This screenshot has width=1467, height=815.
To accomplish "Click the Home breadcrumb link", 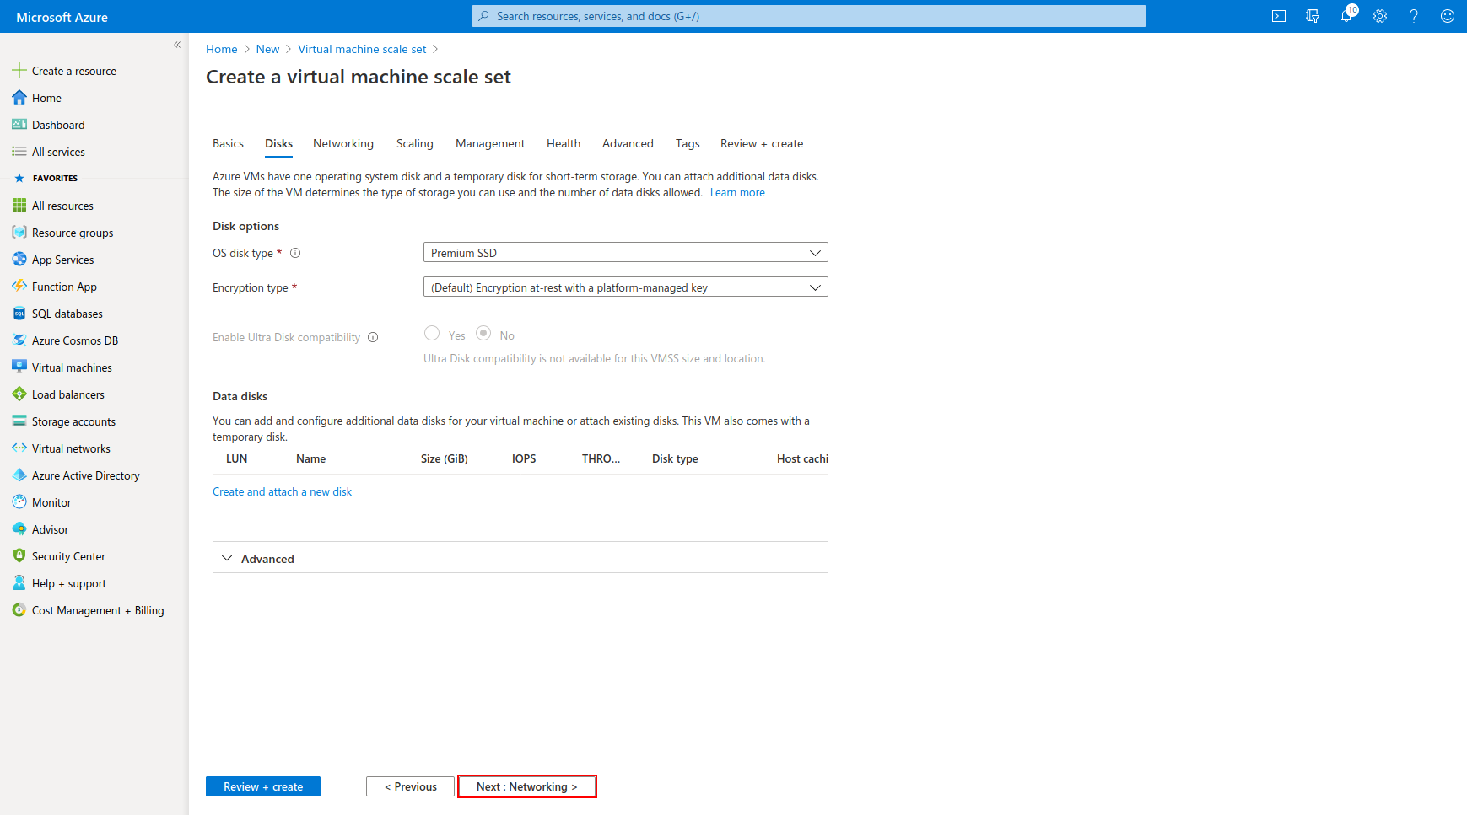I will coord(222,49).
